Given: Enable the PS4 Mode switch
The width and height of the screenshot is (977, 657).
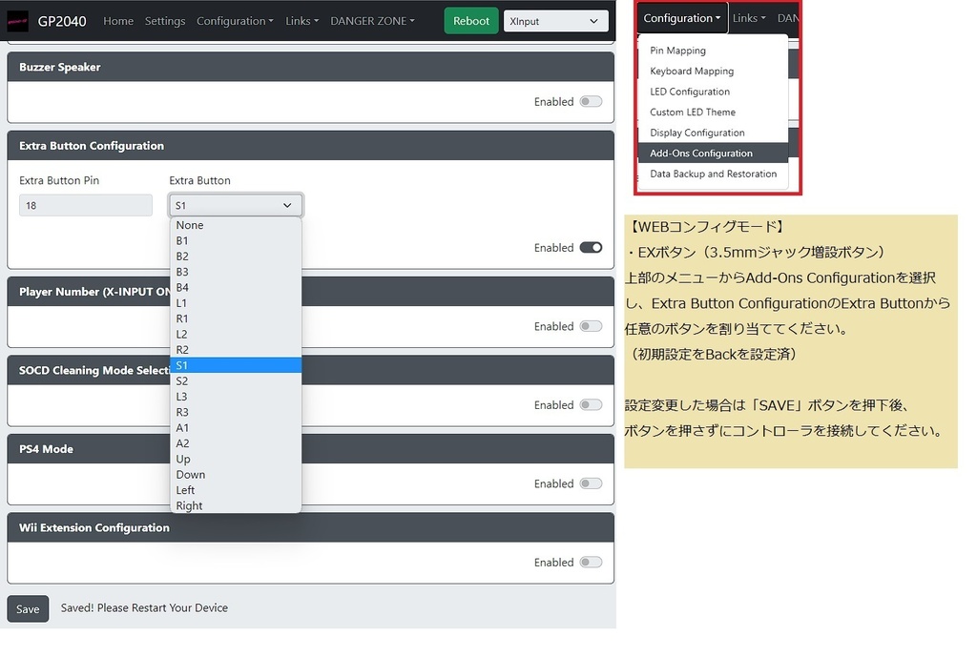Looking at the screenshot, I should (591, 483).
